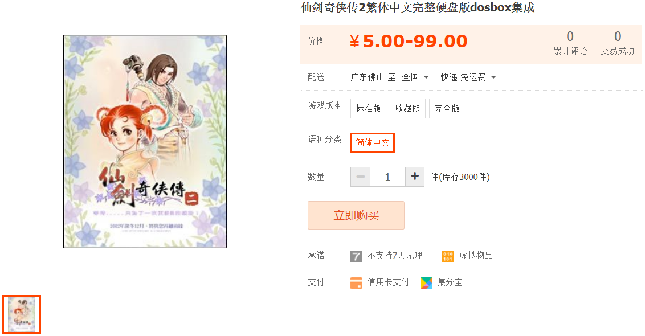645x336 pixels.
Task: Click the 信用卡支付 payment text
Action: (388, 282)
